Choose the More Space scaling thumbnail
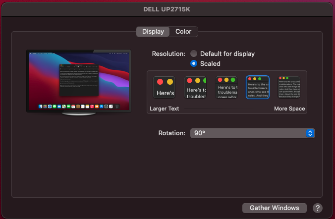The width and height of the screenshot is (335, 219). [289, 87]
